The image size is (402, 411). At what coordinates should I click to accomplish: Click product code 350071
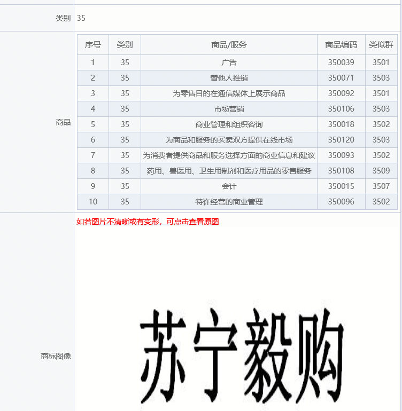[x=341, y=78]
